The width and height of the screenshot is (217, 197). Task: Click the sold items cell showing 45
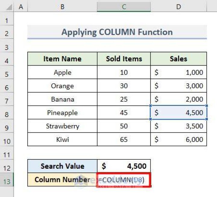coord(124,112)
